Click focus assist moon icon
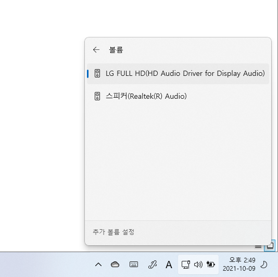The height and width of the screenshot is (277, 278). coord(264,265)
